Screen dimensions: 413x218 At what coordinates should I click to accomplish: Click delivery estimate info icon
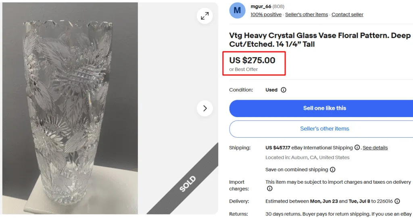point(397,201)
